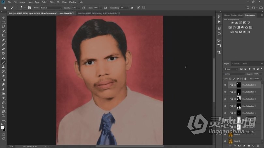Open layer Opacity dropdown in Layers panel

point(261,74)
